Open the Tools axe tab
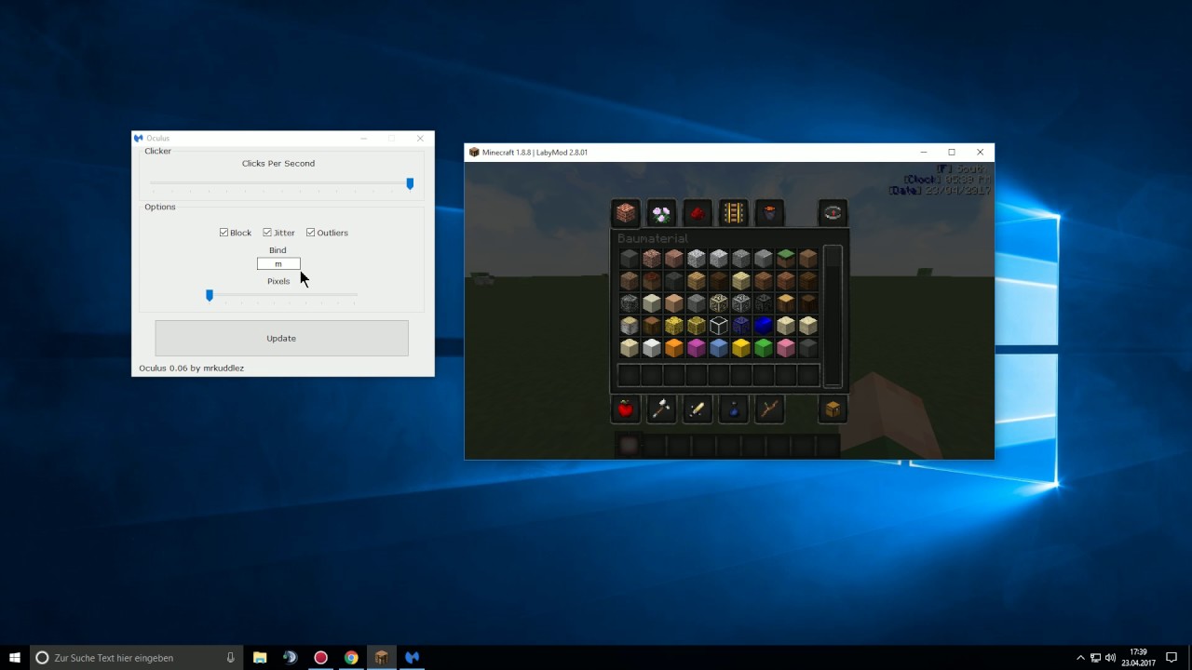This screenshot has width=1192, height=670. (661, 409)
